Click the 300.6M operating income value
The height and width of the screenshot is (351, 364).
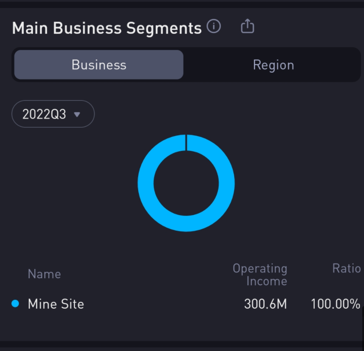(x=265, y=304)
